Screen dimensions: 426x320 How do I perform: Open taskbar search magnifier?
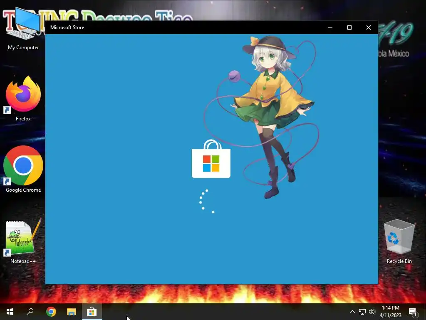30,312
